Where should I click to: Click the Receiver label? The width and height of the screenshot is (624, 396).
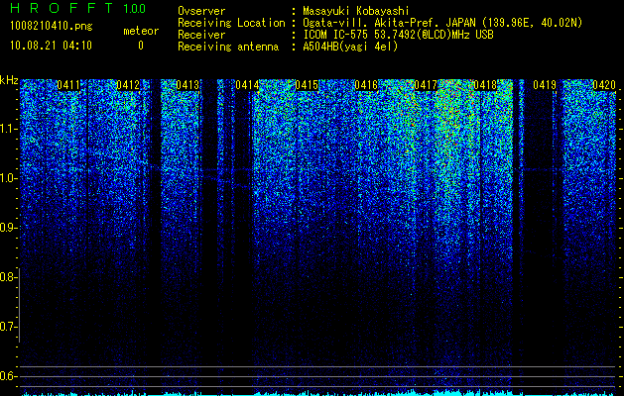201,35
